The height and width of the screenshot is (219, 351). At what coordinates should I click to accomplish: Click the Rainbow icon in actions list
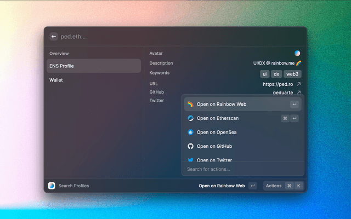[x=190, y=104]
